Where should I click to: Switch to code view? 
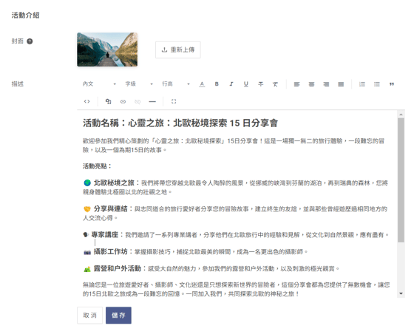tap(87, 101)
